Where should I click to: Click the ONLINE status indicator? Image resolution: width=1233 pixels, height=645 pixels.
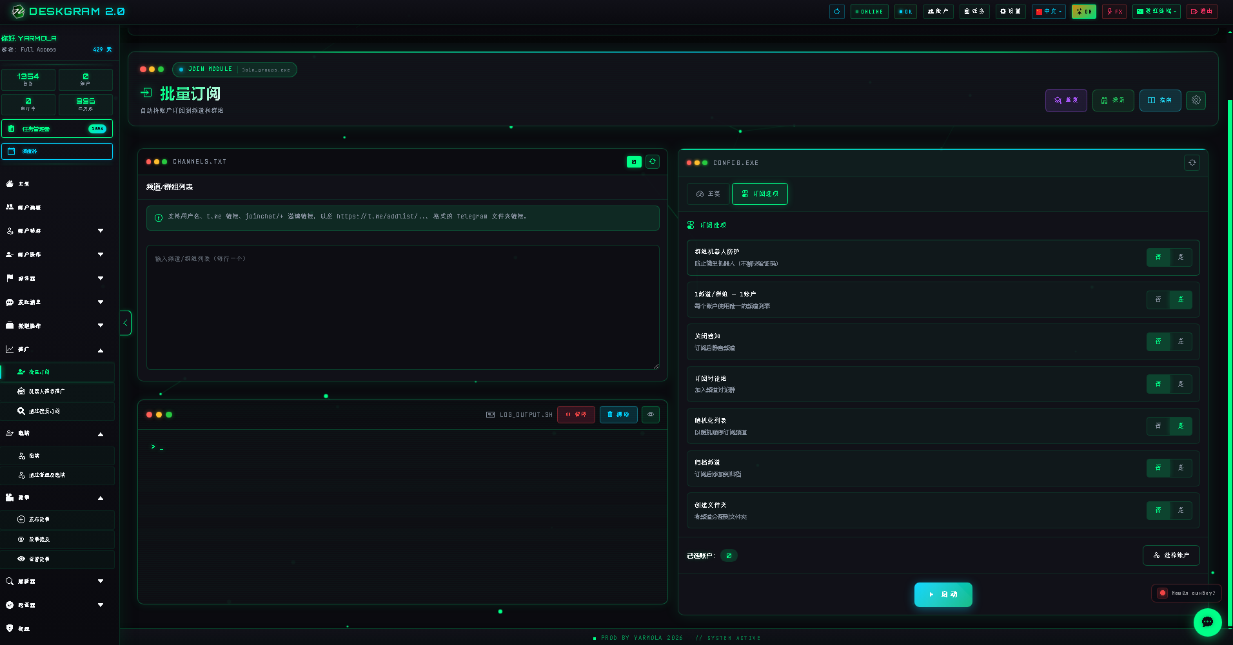tap(869, 12)
